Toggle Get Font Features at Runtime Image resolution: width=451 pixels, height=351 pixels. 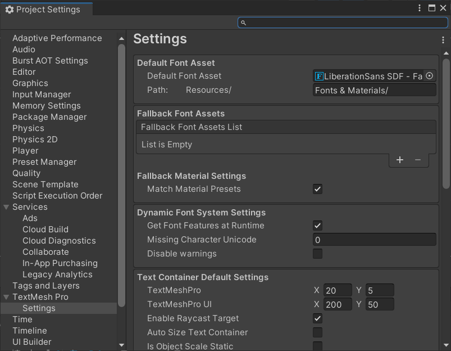click(x=317, y=226)
